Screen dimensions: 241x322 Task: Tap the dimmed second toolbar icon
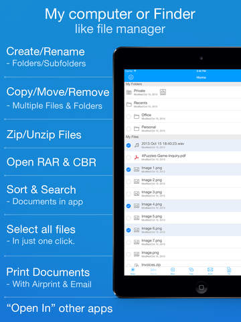coord(153,270)
